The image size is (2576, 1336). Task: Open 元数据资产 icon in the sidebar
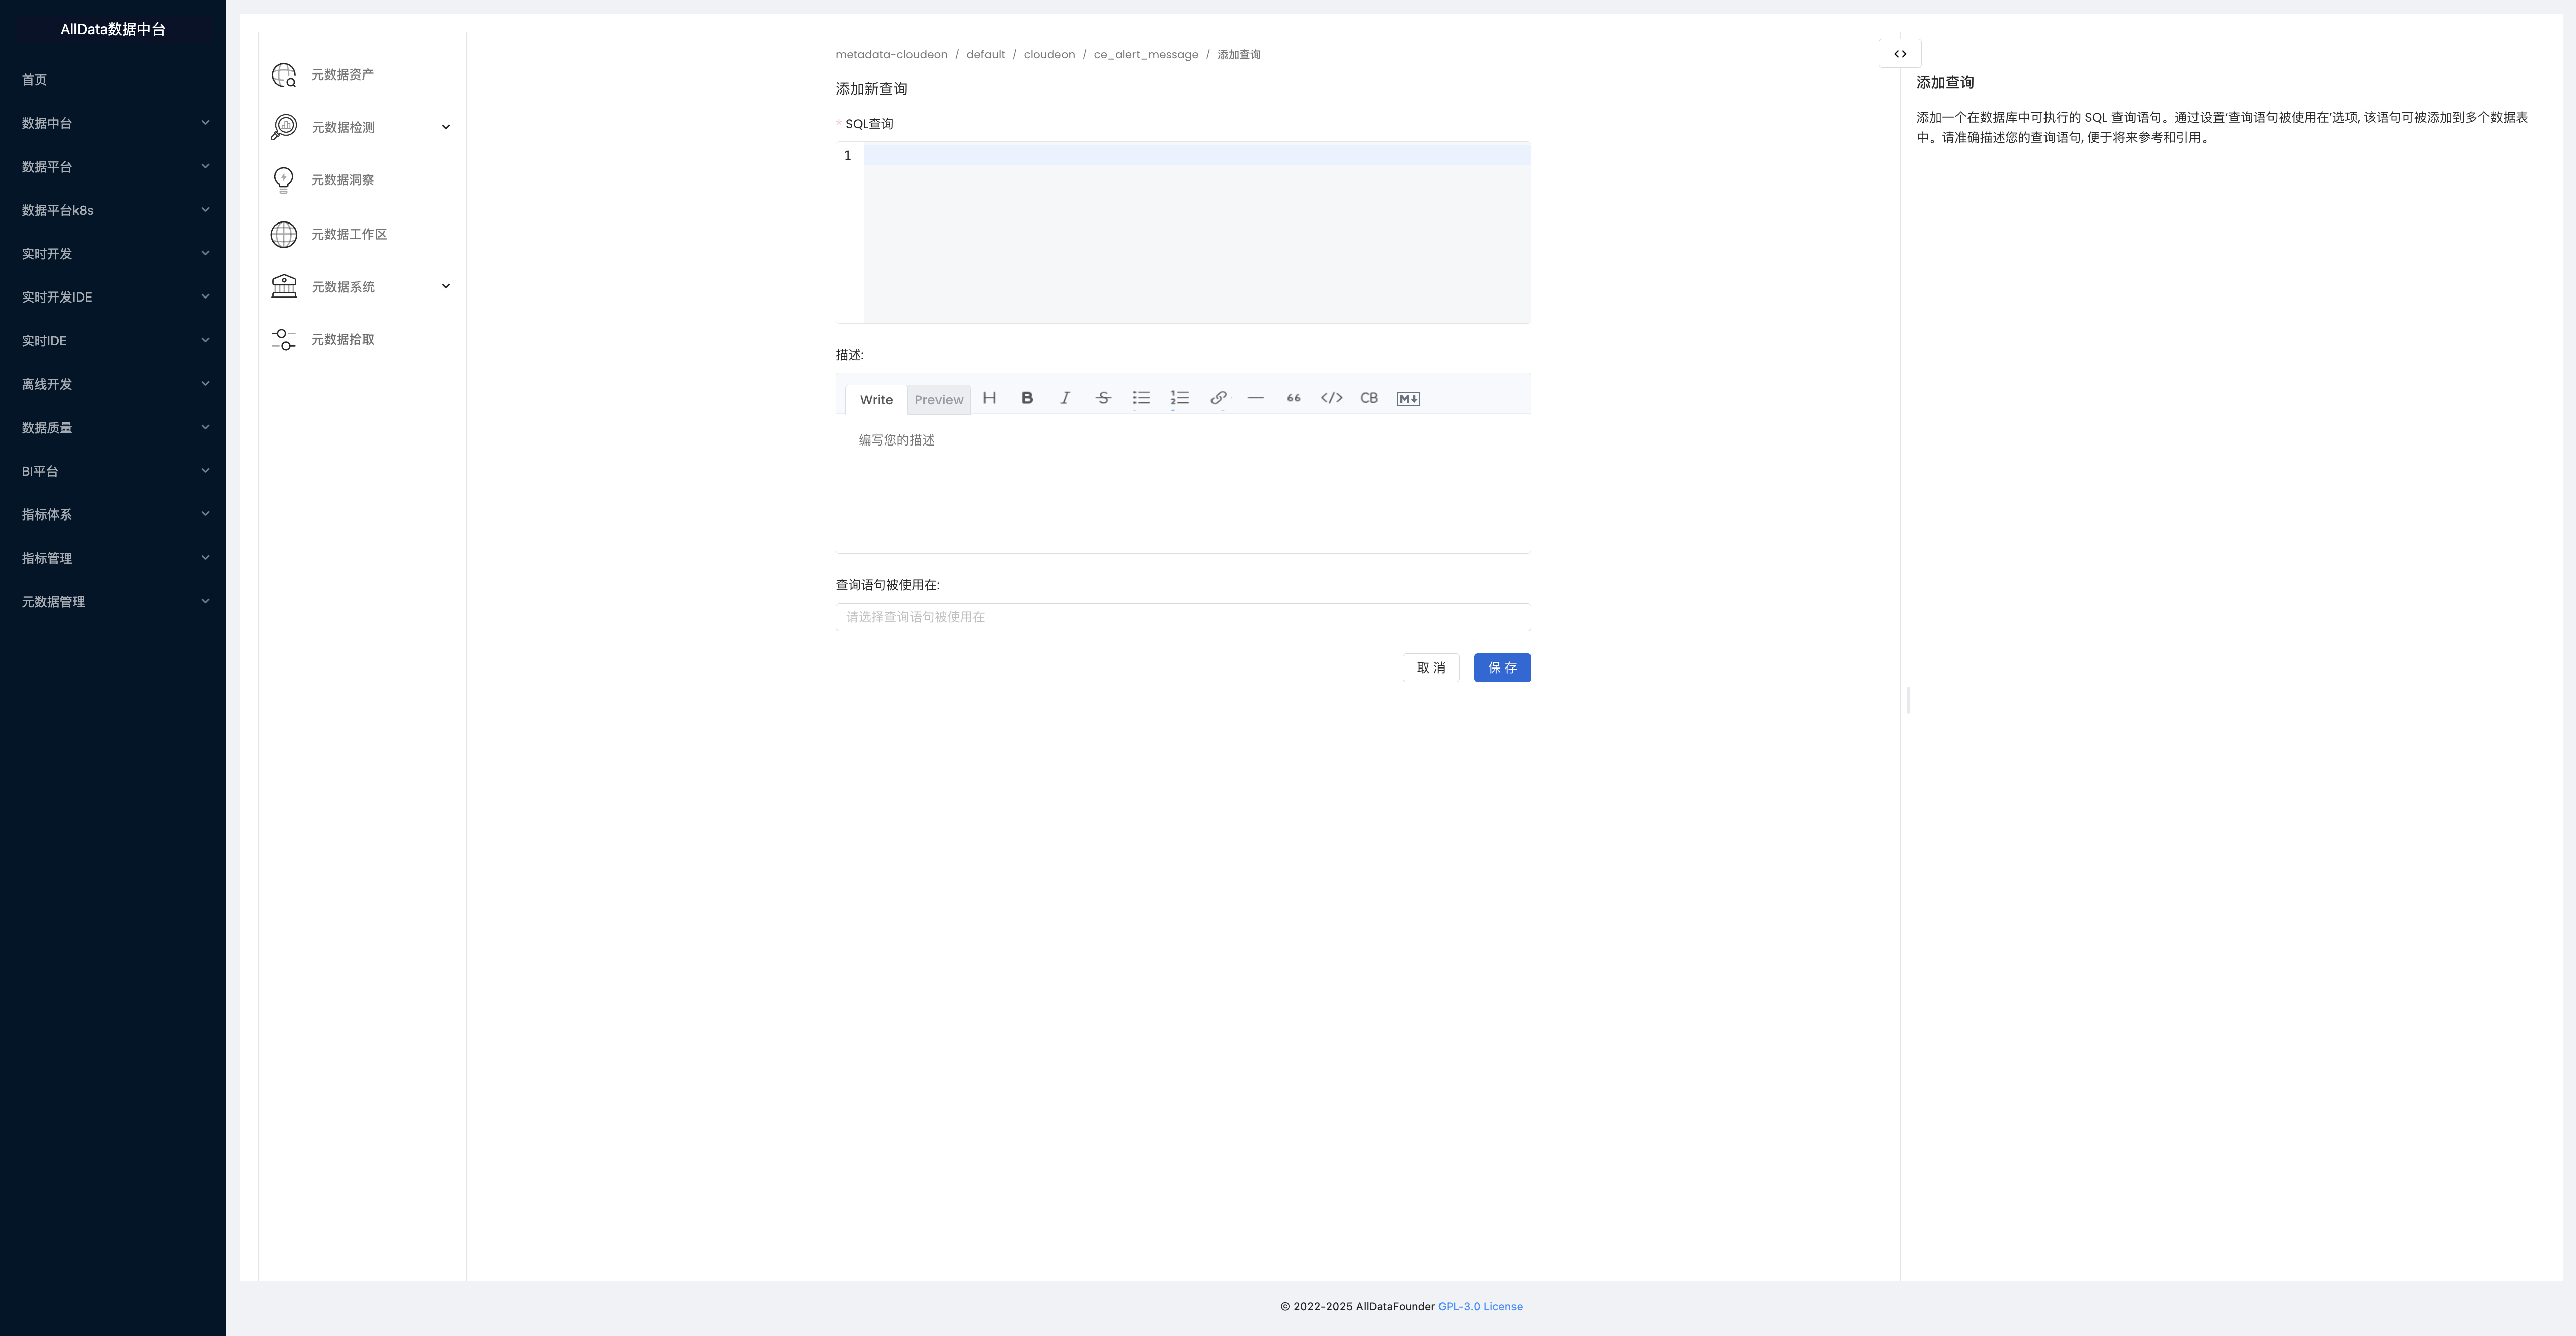click(284, 75)
